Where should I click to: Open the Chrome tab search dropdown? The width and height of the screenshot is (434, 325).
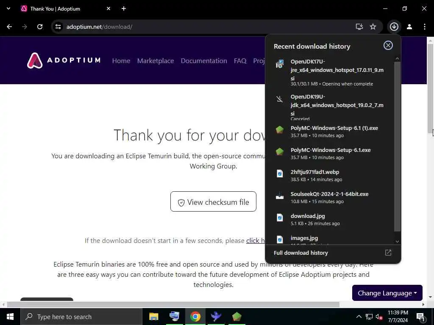pos(8,8)
